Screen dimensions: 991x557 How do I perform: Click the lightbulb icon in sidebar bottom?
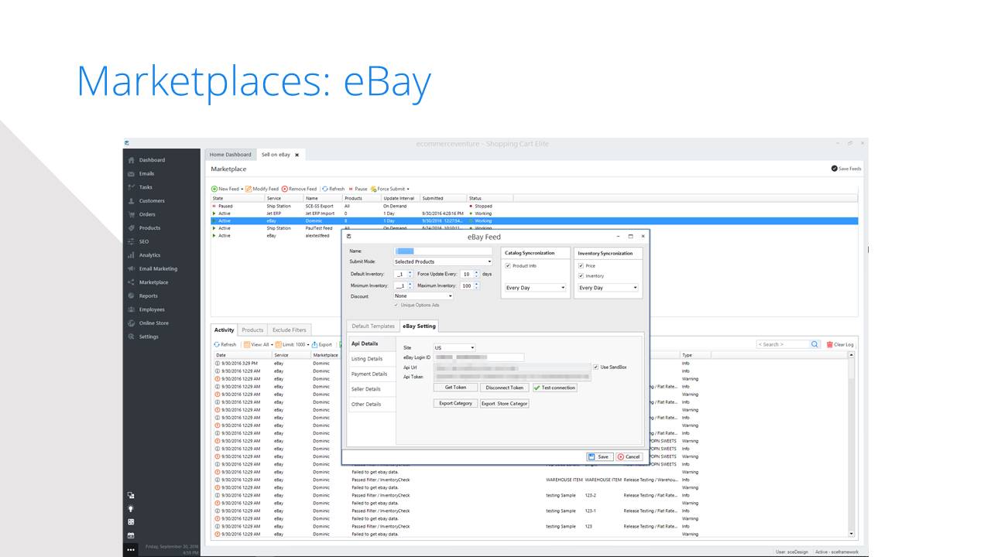(131, 508)
